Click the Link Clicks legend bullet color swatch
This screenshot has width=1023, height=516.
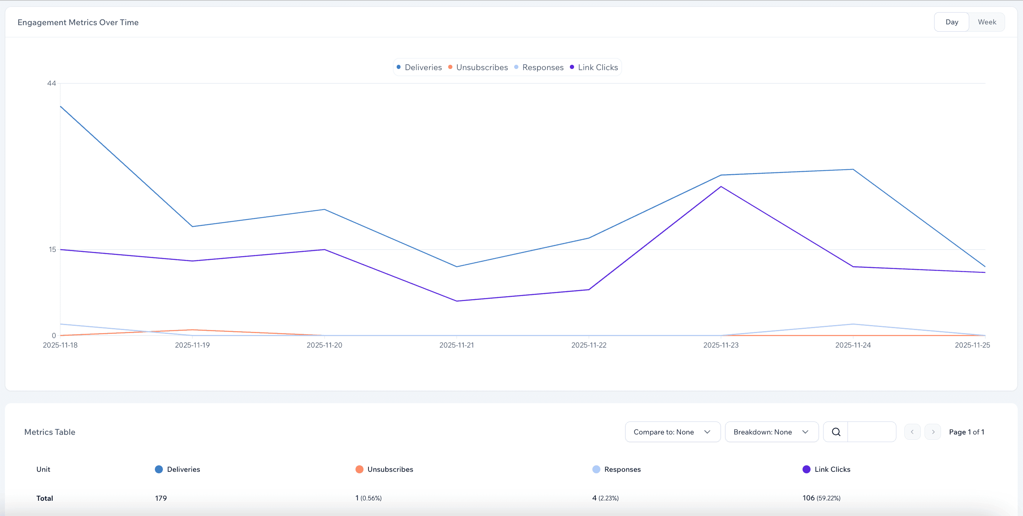tap(571, 67)
